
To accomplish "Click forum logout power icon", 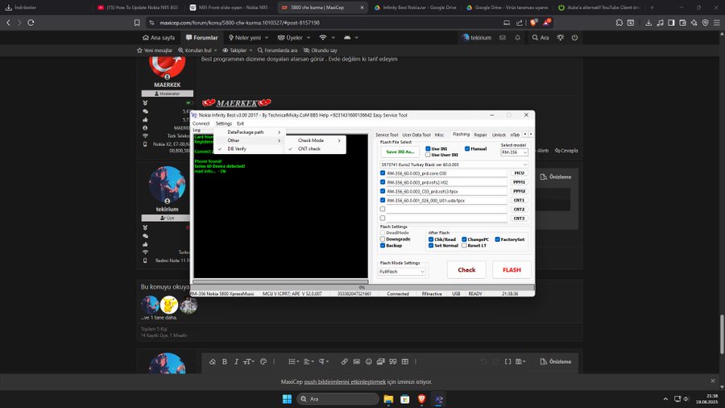I will pyautogui.click(x=574, y=37).
